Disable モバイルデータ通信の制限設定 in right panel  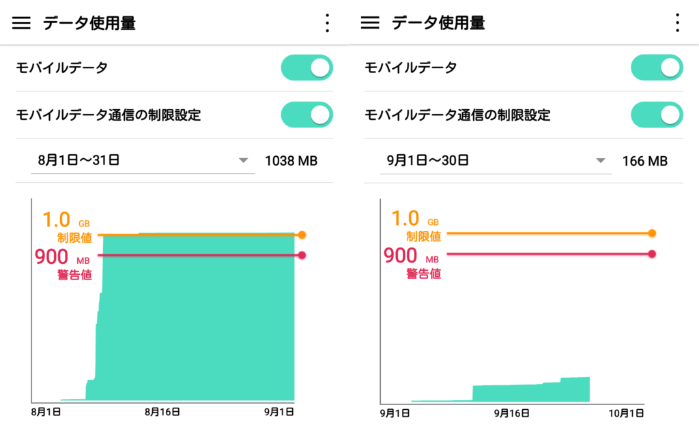(656, 115)
